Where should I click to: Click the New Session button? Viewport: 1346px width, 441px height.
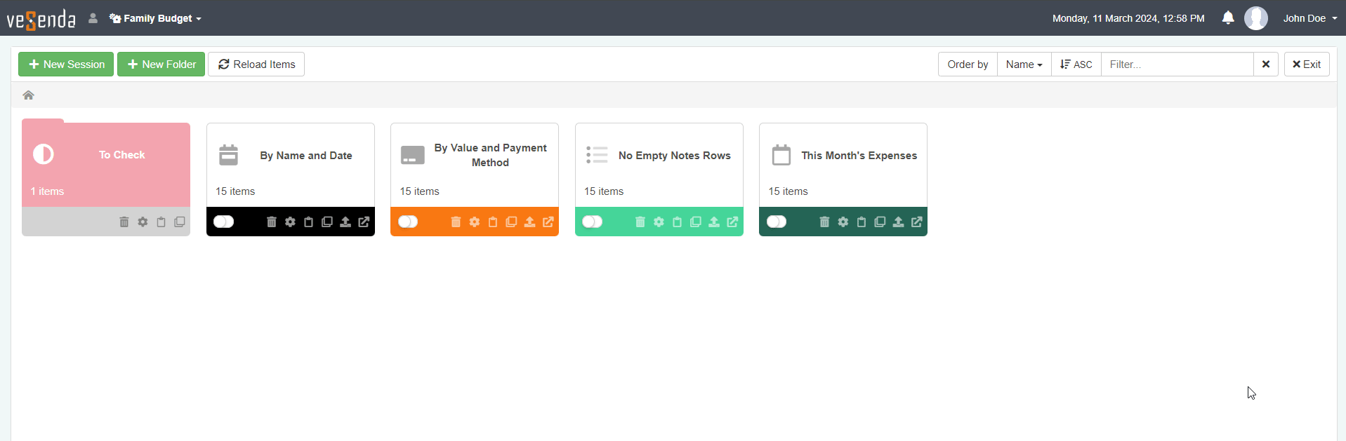pos(66,65)
